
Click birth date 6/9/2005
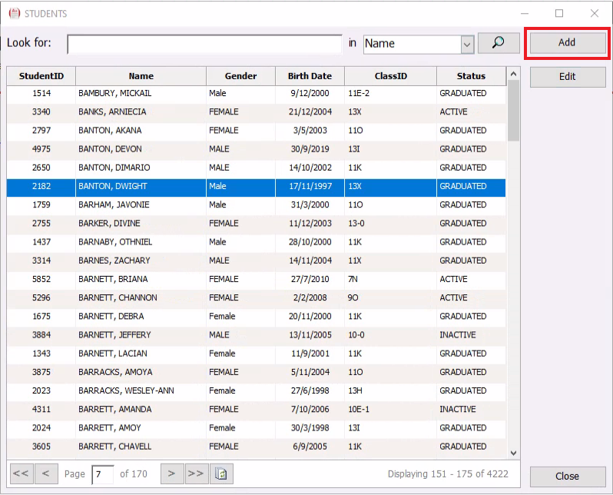[310, 447]
